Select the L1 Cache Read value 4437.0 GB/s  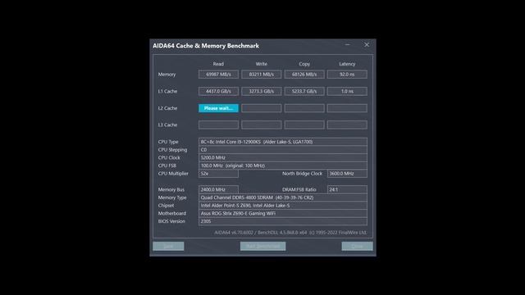(x=218, y=91)
